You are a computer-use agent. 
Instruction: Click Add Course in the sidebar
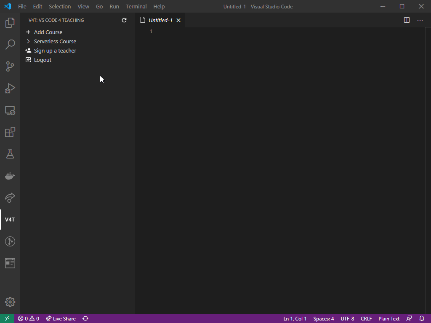[48, 32]
